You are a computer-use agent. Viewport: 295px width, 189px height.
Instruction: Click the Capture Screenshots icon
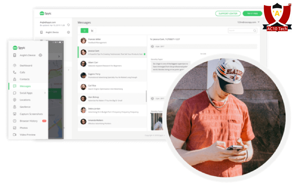tap(14, 114)
